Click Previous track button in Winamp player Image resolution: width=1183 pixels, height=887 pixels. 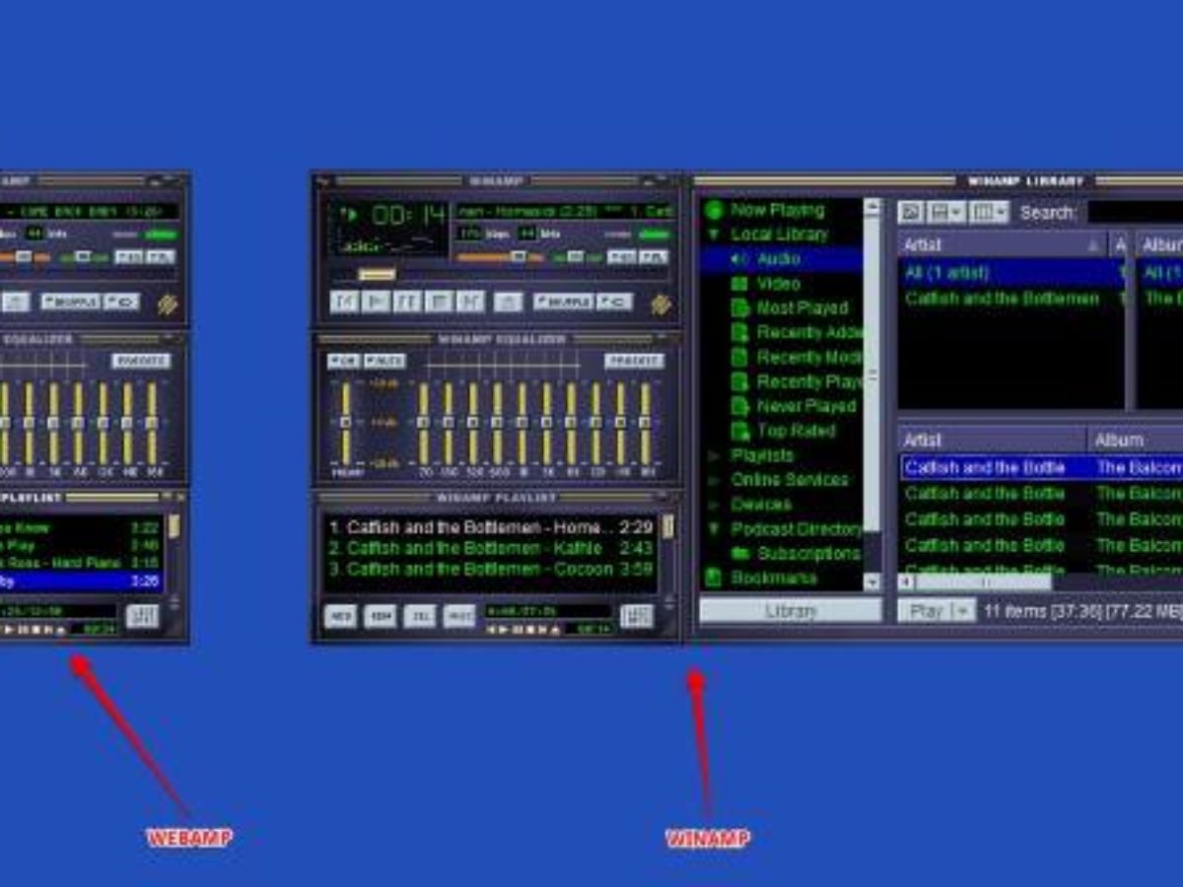pos(344,302)
